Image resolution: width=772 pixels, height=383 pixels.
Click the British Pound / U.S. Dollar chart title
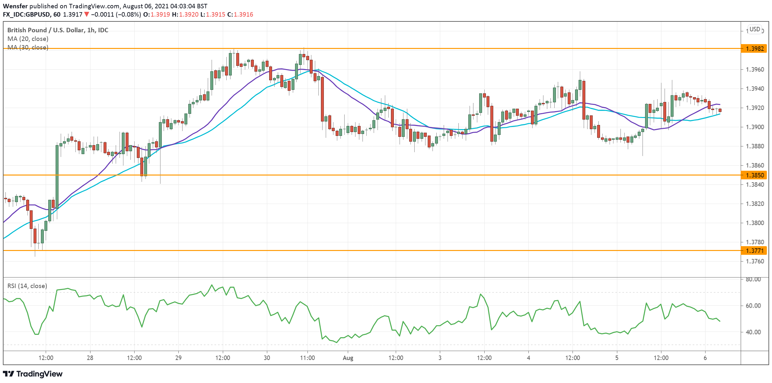pyautogui.click(x=58, y=30)
